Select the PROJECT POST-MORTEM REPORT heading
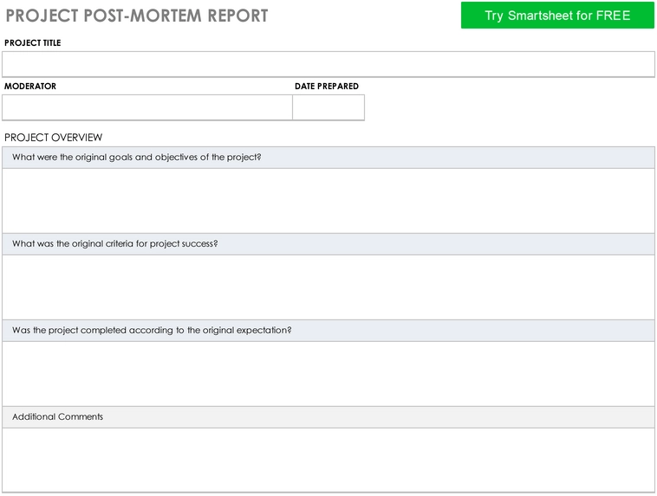 pyautogui.click(x=137, y=16)
